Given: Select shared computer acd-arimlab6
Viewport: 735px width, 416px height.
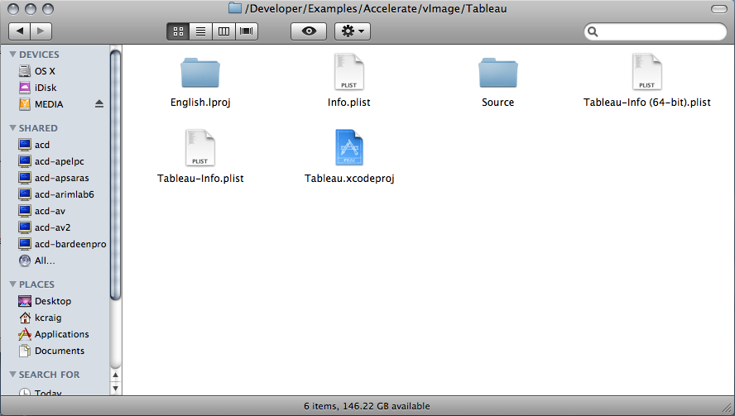Looking at the screenshot, I should coord(56,194).
